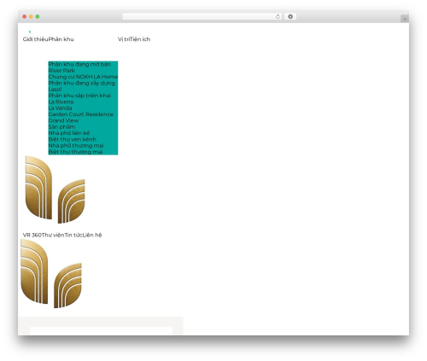Select the Sản phẩm heading
The height and width of the screenshot is (361, 427).
click(x=61, y=127)
